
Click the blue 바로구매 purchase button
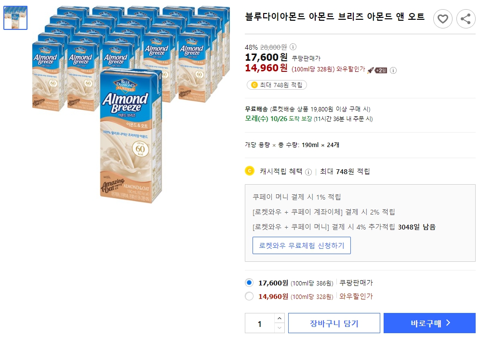429,323
